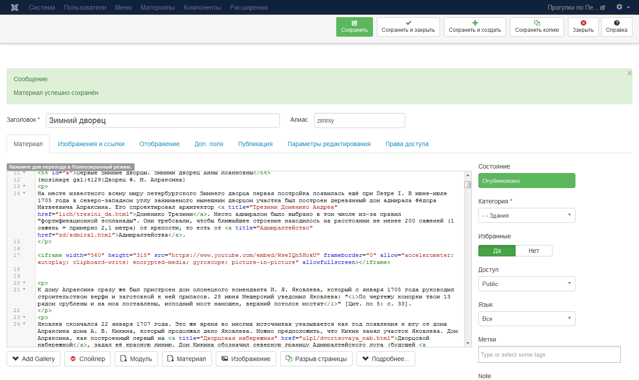
Task: Click the Add Gallery editor button
Action: pyautogui.click(x=34, y=359)
